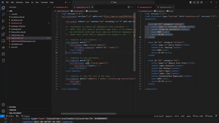Click the command center search box
The image size is (219, 123).
pyautogui.click(x=113, y=2)
